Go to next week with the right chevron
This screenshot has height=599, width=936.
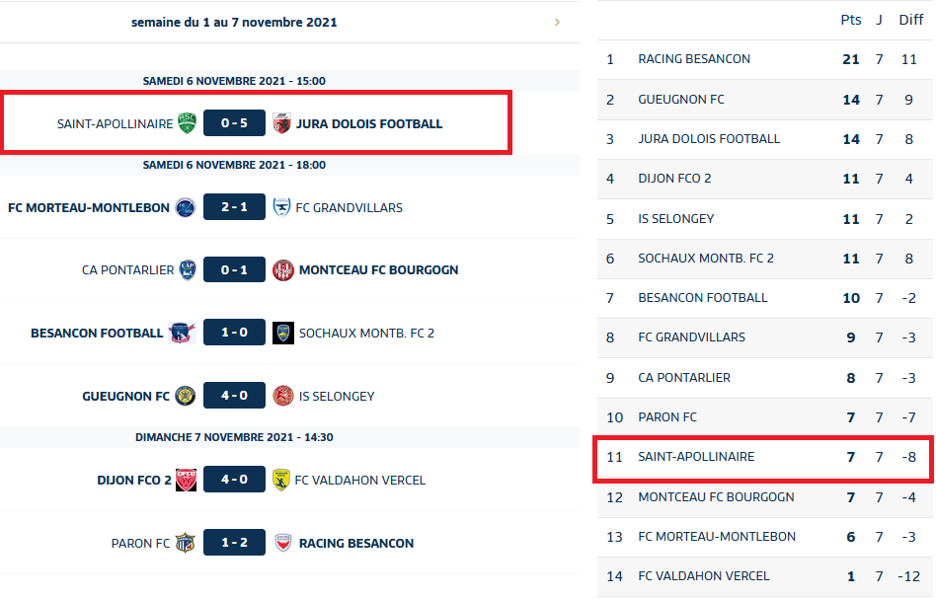(x=557, y=22)
